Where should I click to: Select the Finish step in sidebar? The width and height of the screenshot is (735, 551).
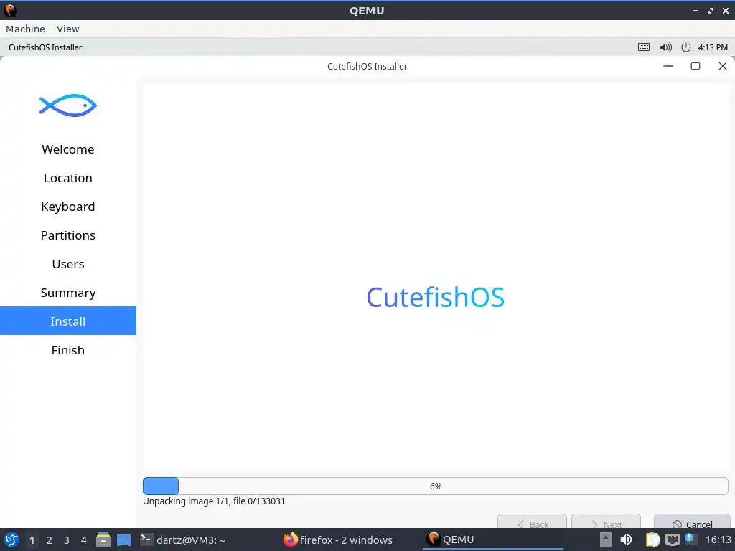pyautogui.click(x=68, y=350)
